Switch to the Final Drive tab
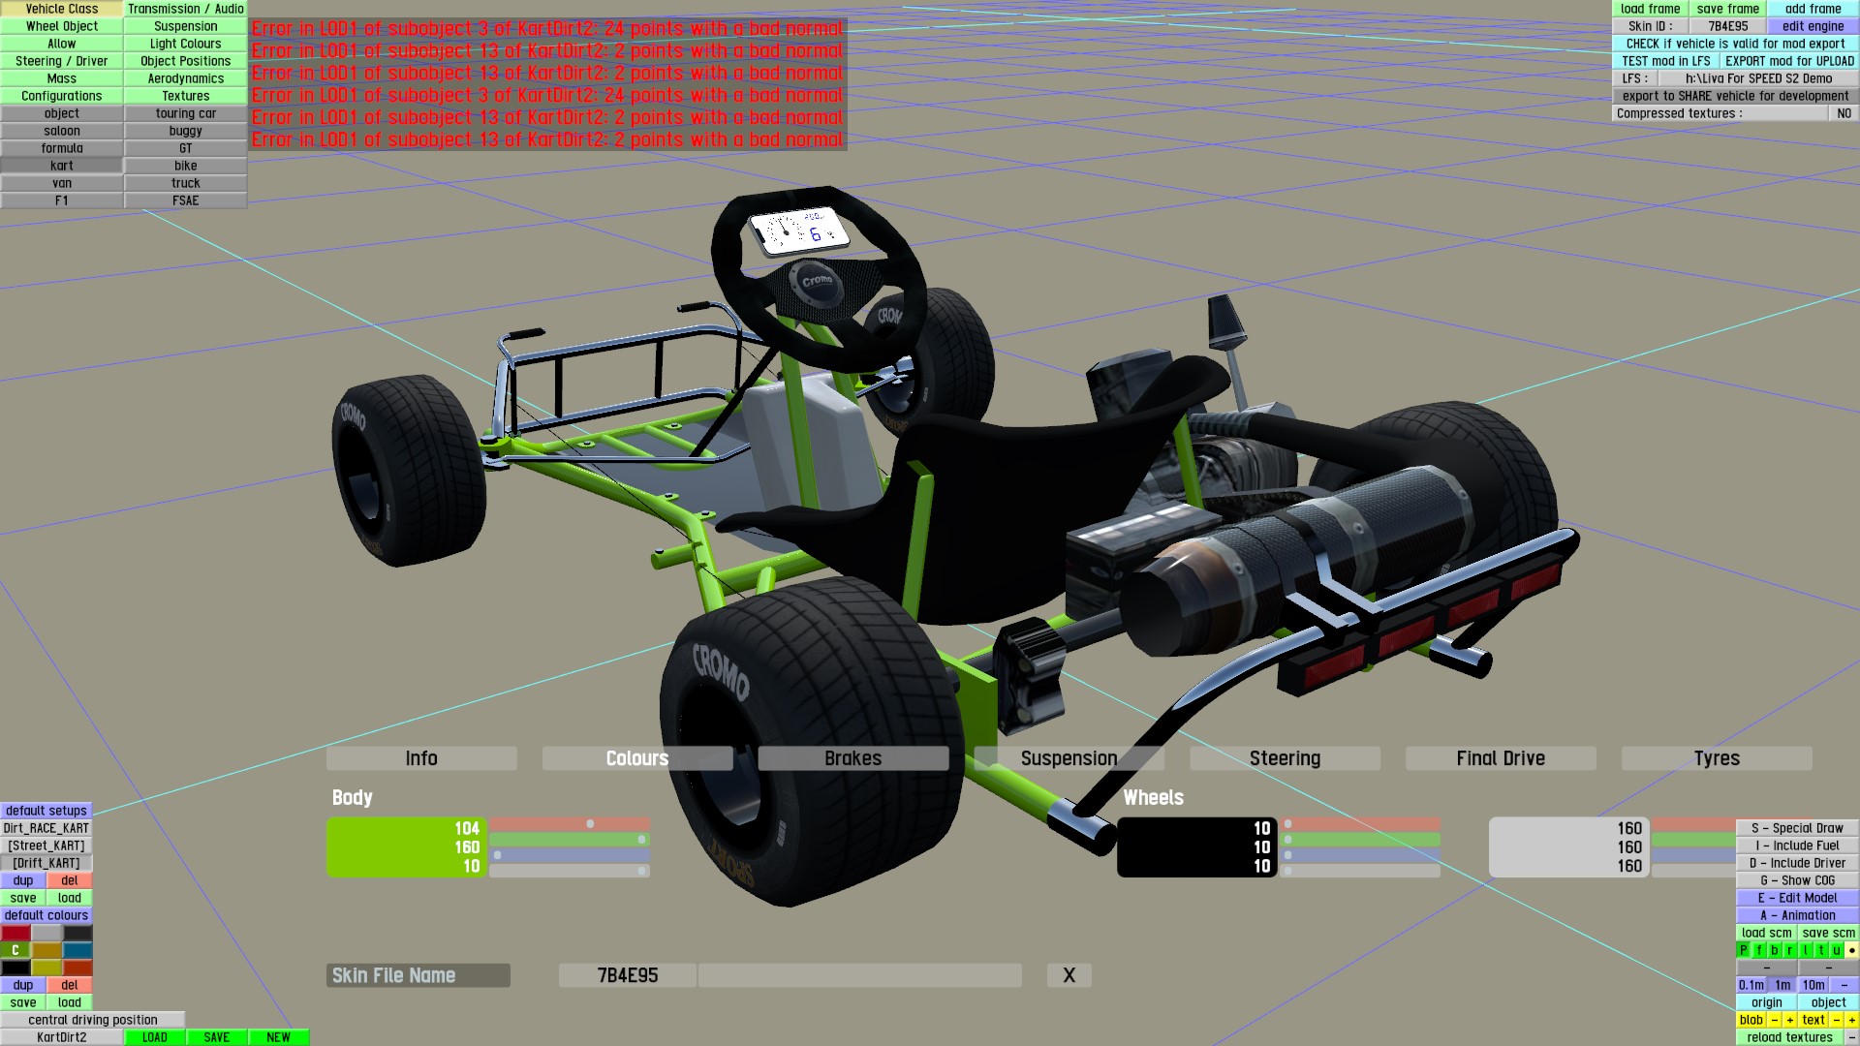Image resolution: width=1860 pixels, height=1046 pixels. pyautogui.click(x=1500, y=758)
